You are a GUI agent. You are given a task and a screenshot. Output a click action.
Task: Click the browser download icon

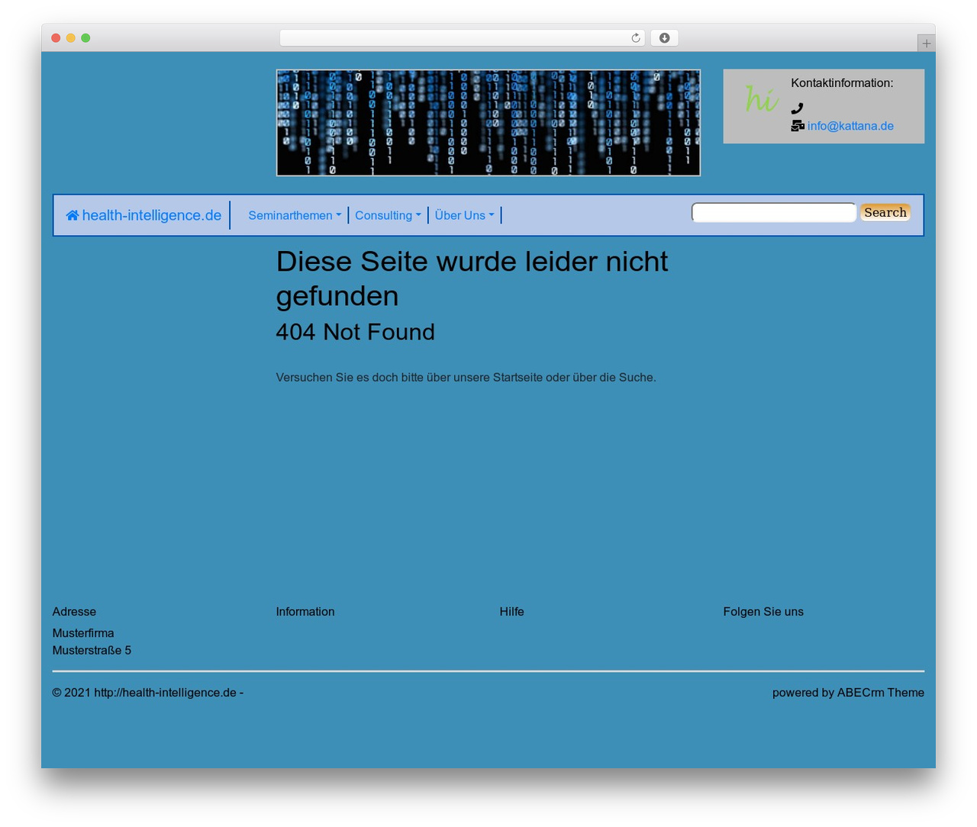(664, 38)
